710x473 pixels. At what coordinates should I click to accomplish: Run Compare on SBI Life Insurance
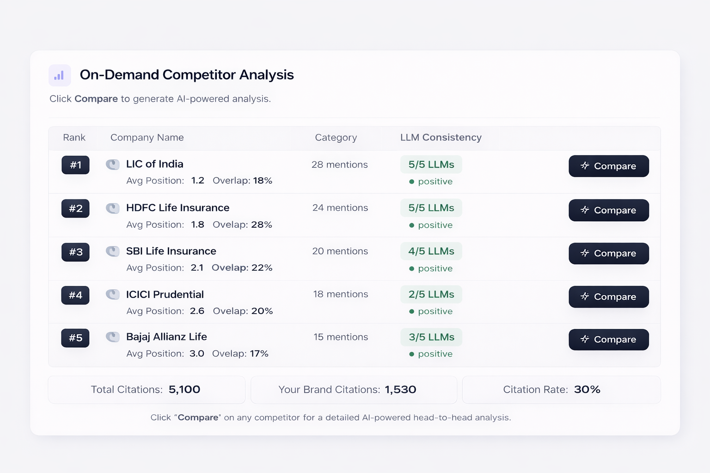click(x=608, y=253)
